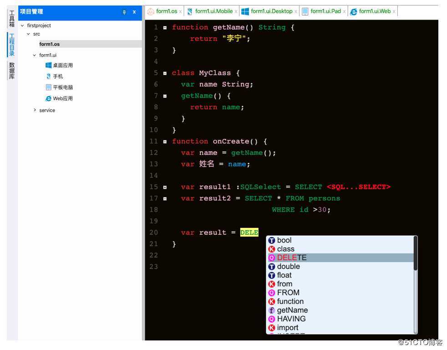
Task: Click the collapsed <SQL...SELECT> placeholder
Action: [x=358, y=187]
